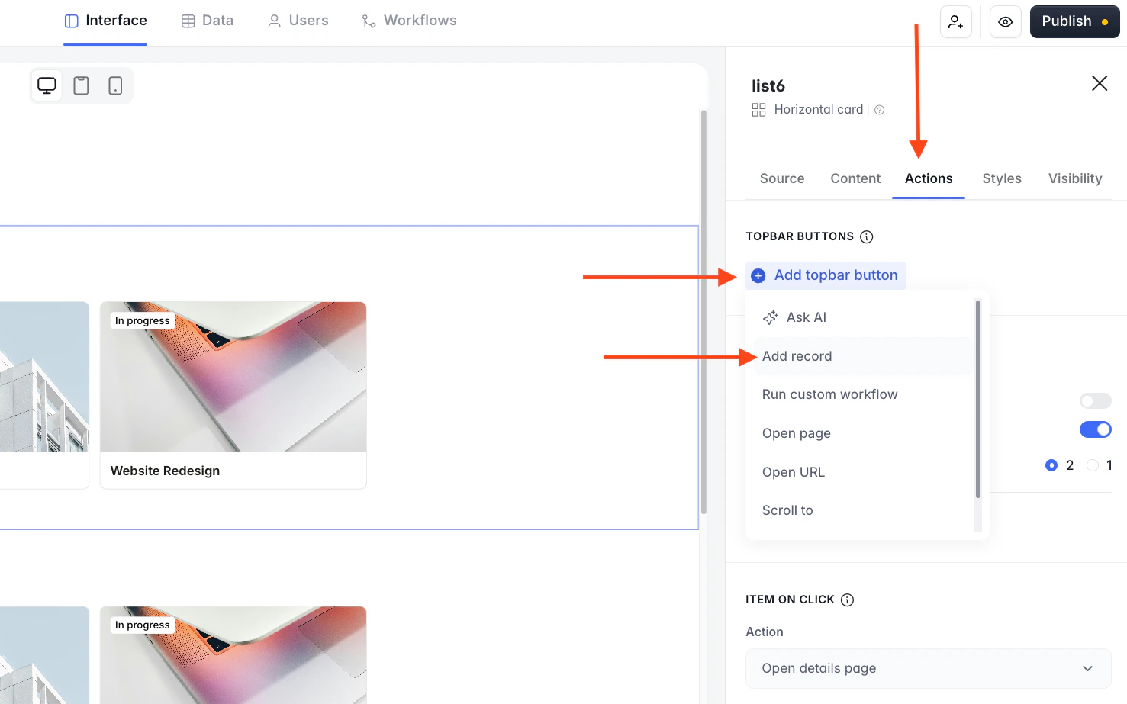Disable the blue switched-on toggle
This screenshot has height=704, width=1127.
1096,429
